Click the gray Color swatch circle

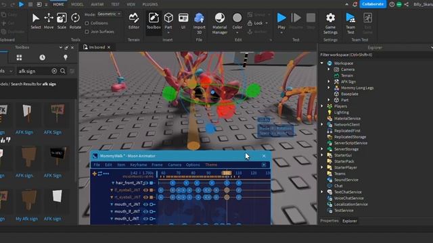(237, 18)
